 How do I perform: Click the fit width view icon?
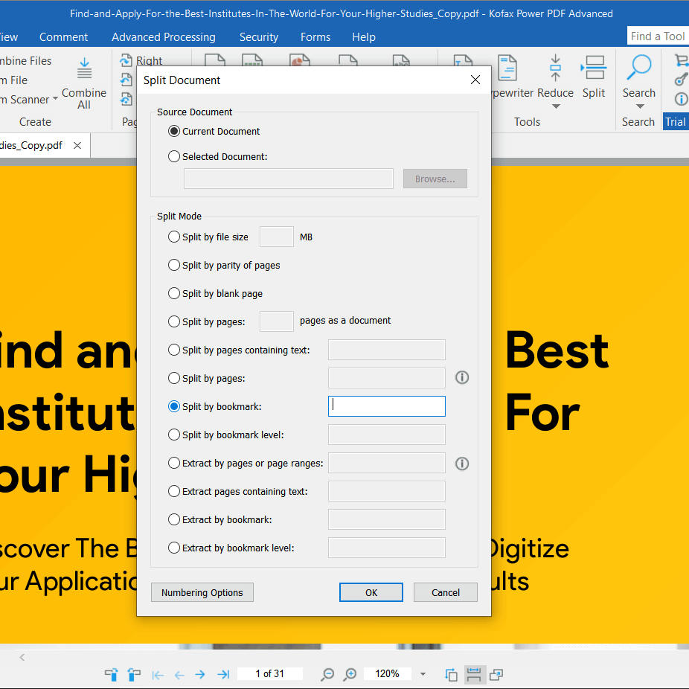point(474,675)
